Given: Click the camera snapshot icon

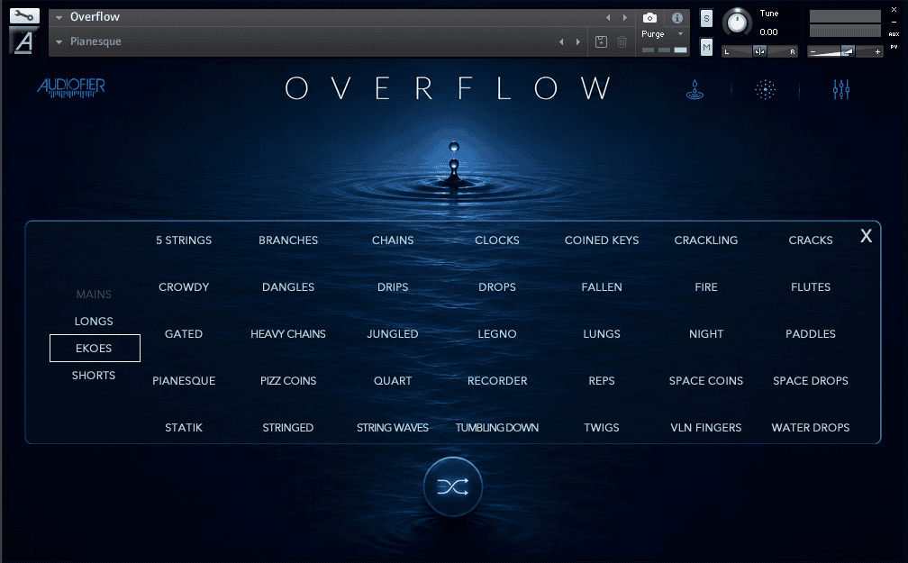Looking at the screenshot, I should tap(649, 18).
